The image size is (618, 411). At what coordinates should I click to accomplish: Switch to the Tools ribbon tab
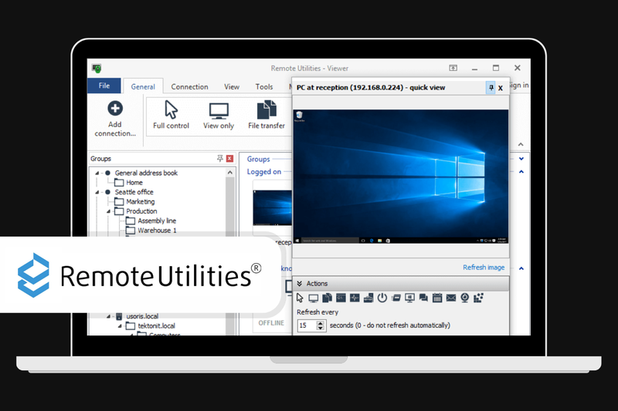264,87
